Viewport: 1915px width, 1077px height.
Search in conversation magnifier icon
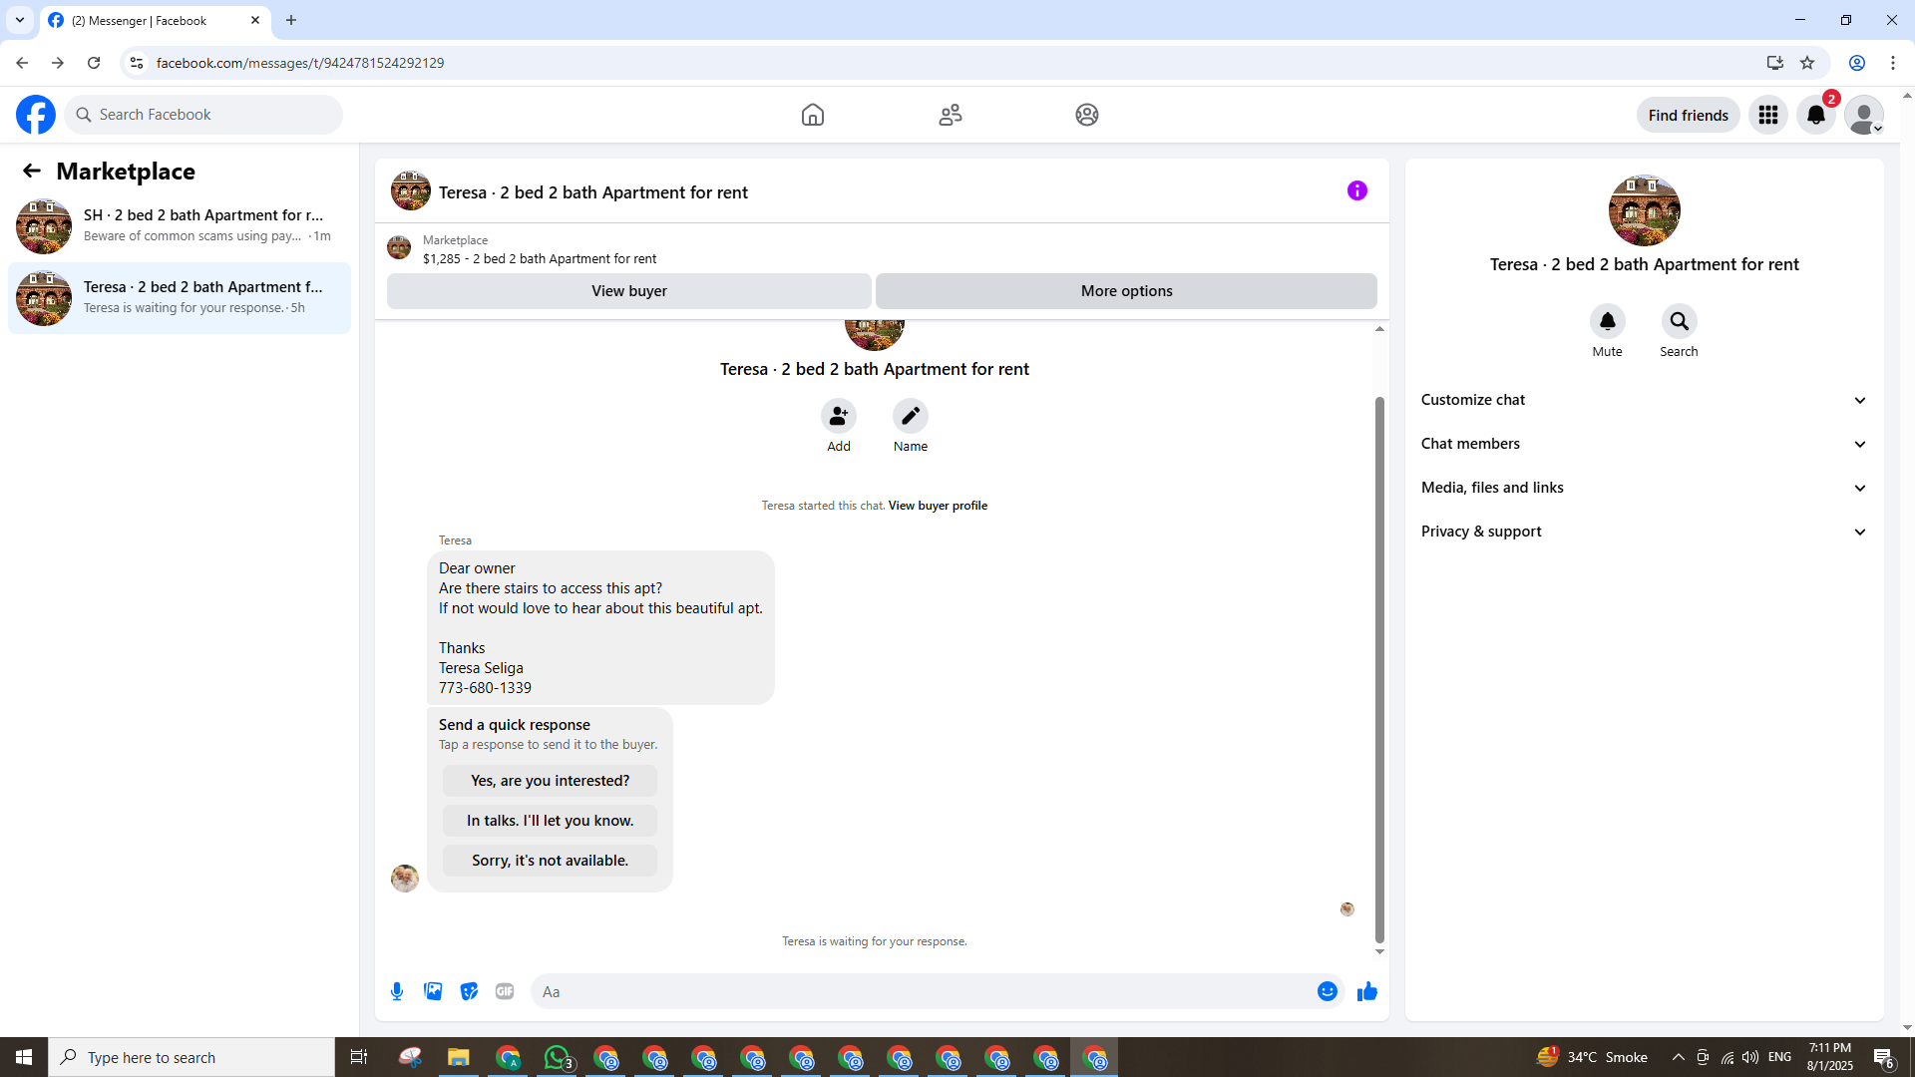1679,321
